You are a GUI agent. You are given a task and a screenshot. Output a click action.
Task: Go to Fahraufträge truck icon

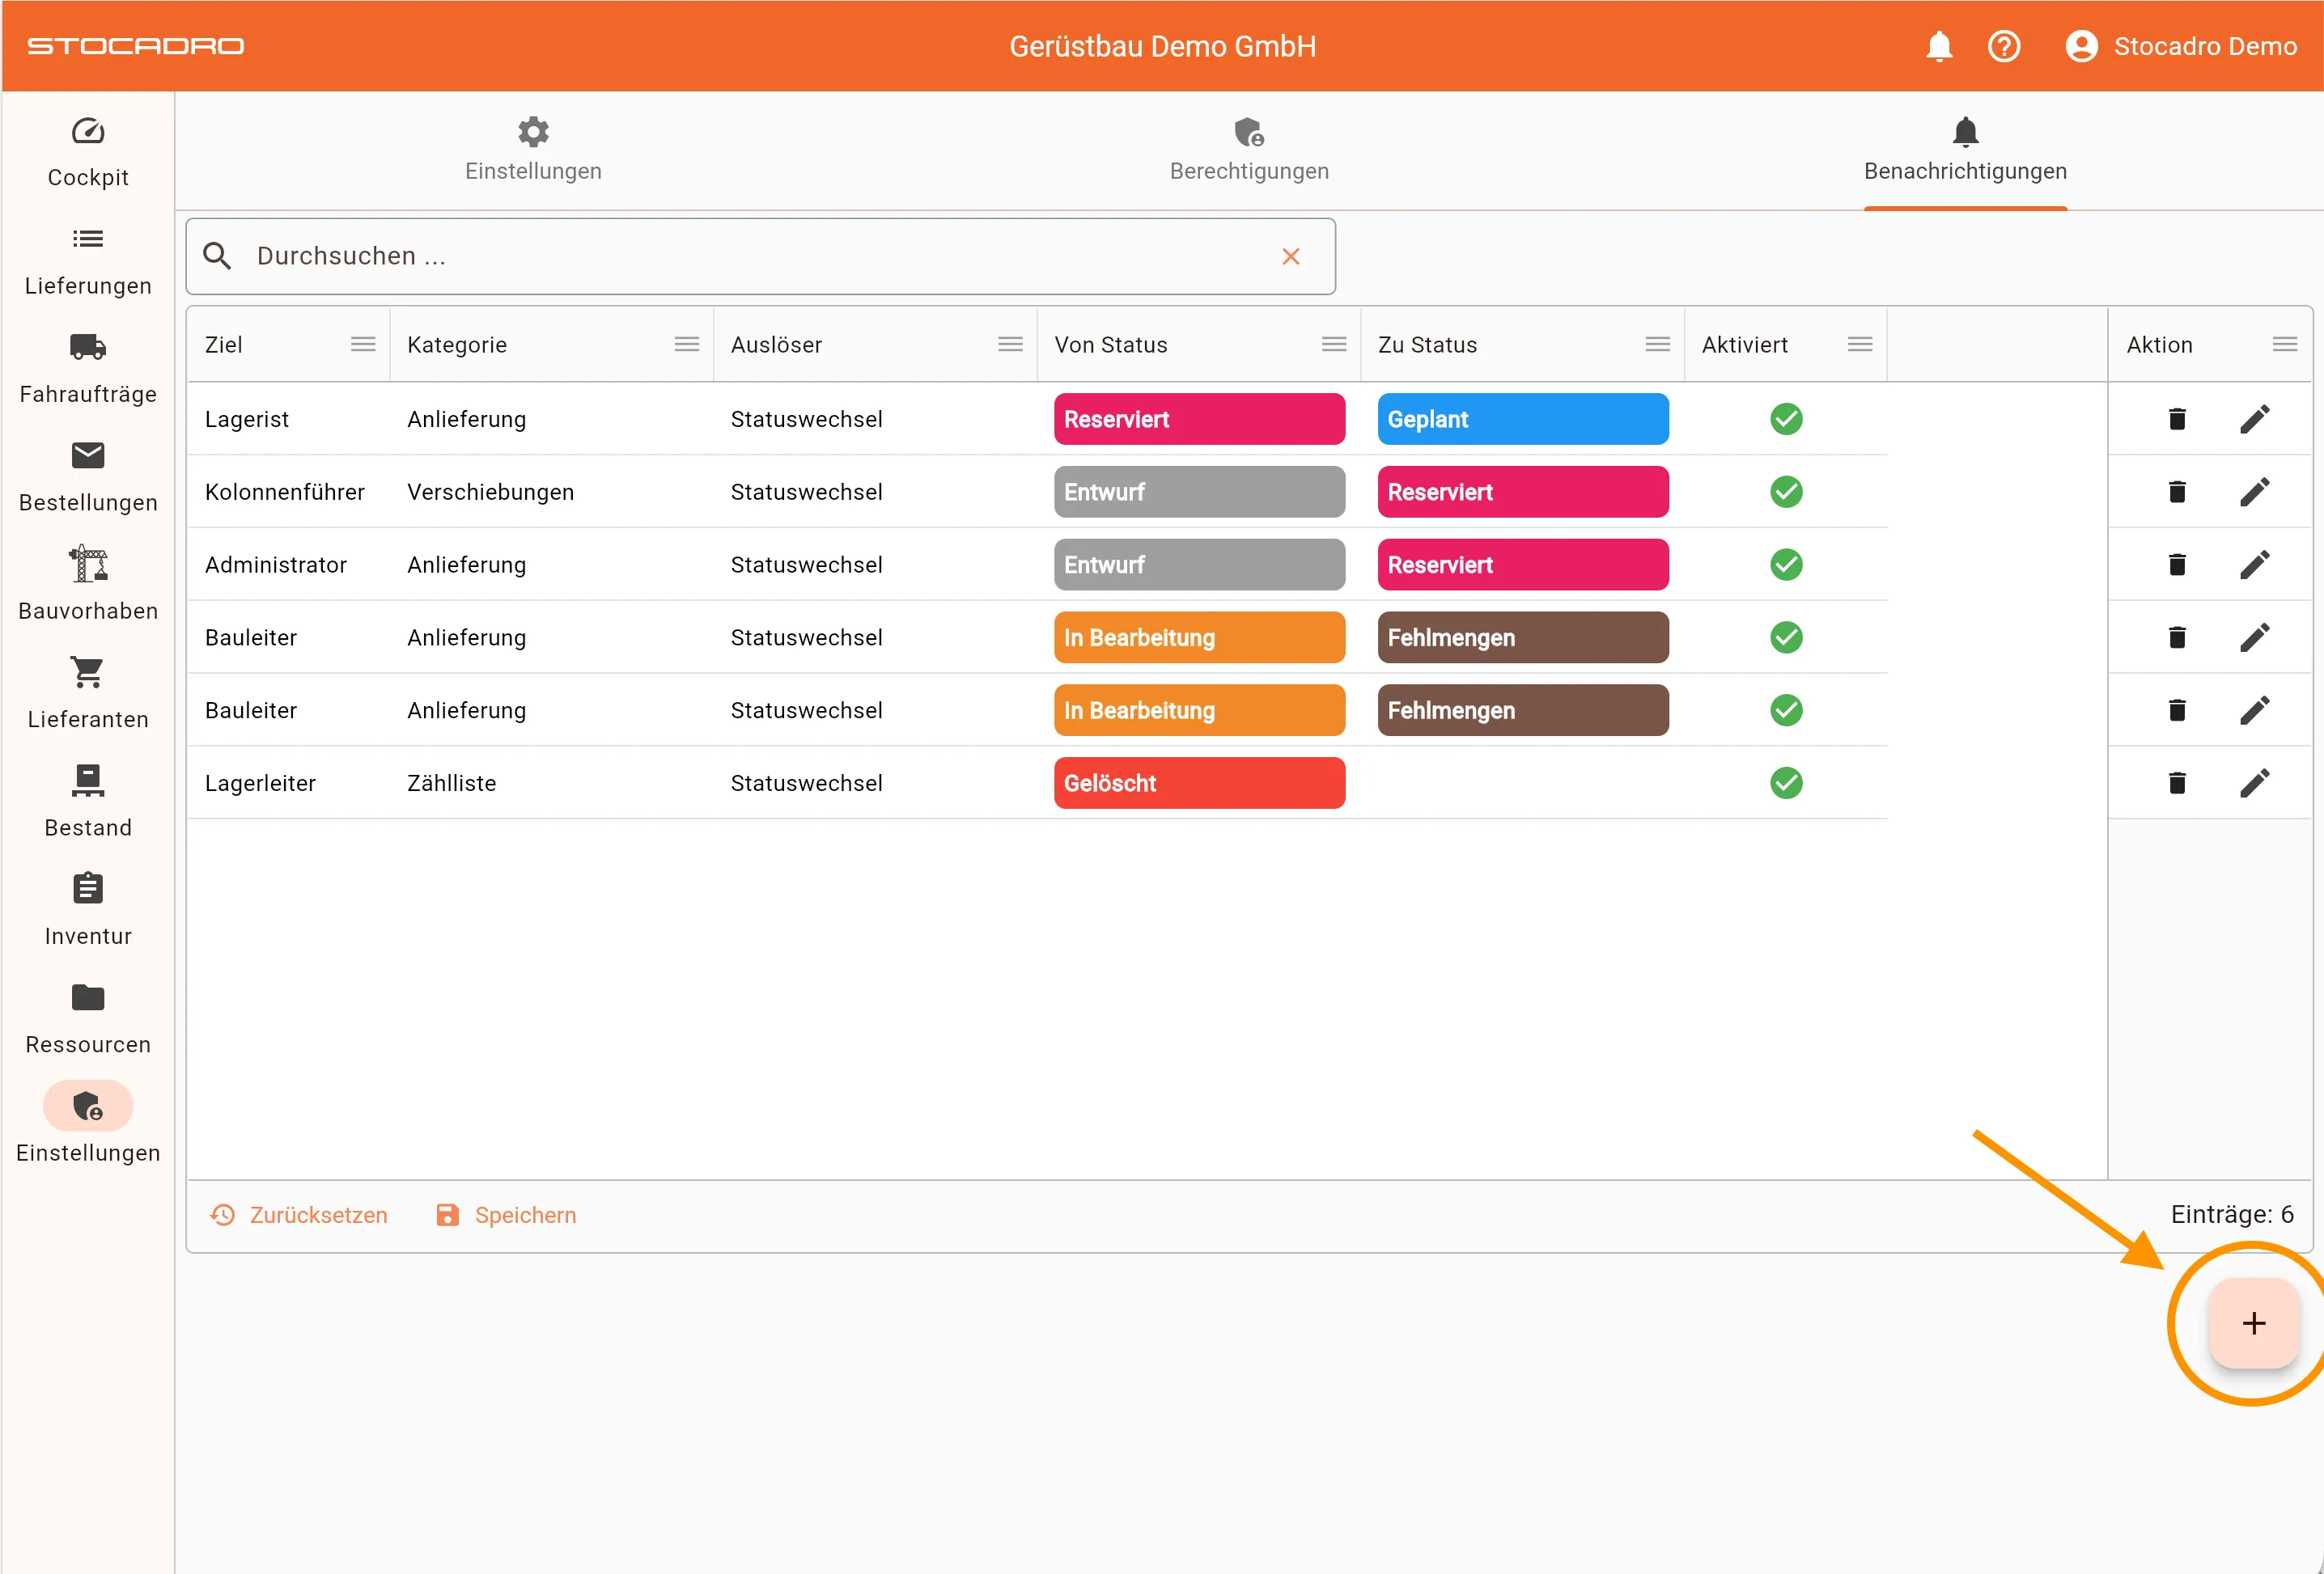pos(88,348)
